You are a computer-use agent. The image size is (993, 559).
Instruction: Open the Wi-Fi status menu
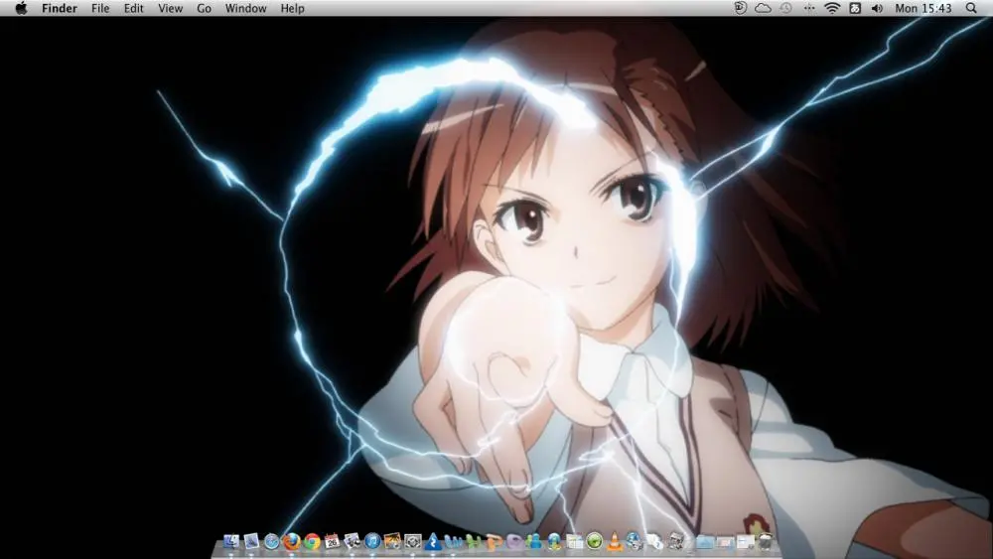tap(832, 8)
